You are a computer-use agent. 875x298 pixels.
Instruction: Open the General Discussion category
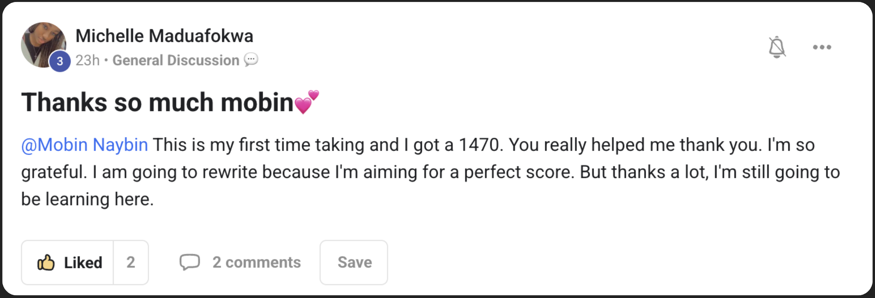176,60
